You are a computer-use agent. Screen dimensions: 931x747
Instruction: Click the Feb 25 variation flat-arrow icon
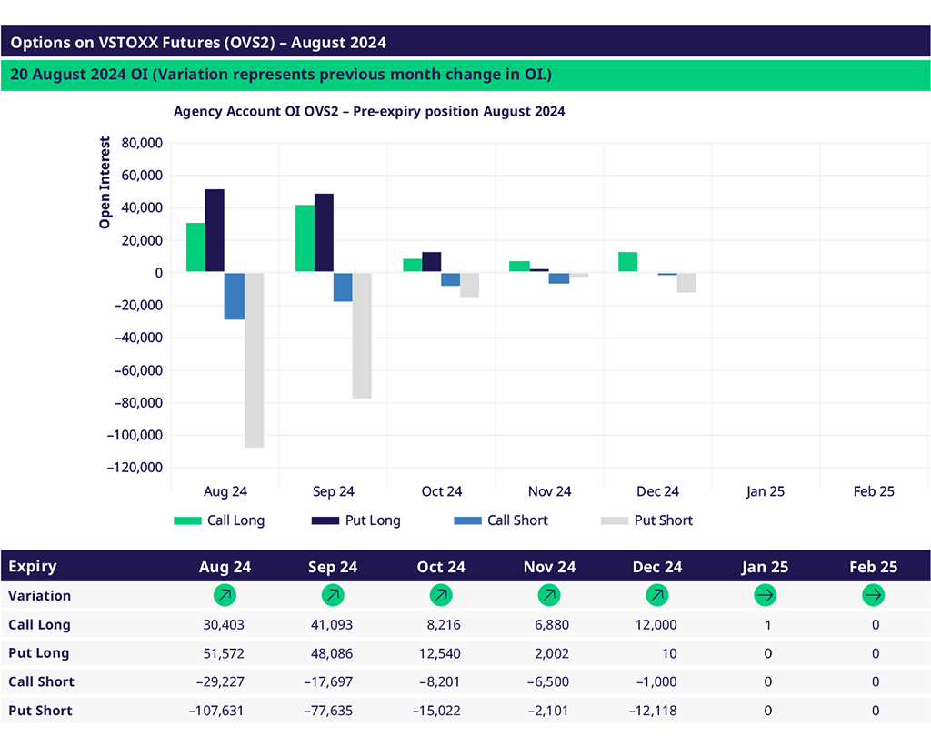(874, 596)
